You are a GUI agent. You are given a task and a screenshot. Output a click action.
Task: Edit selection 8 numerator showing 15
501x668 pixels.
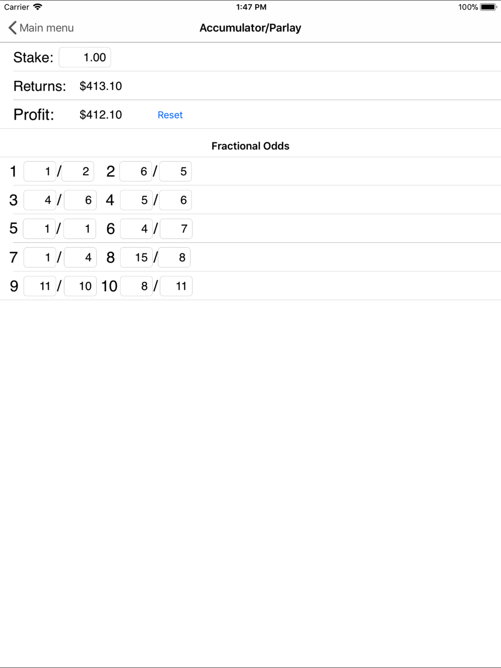tap(136, 257)
